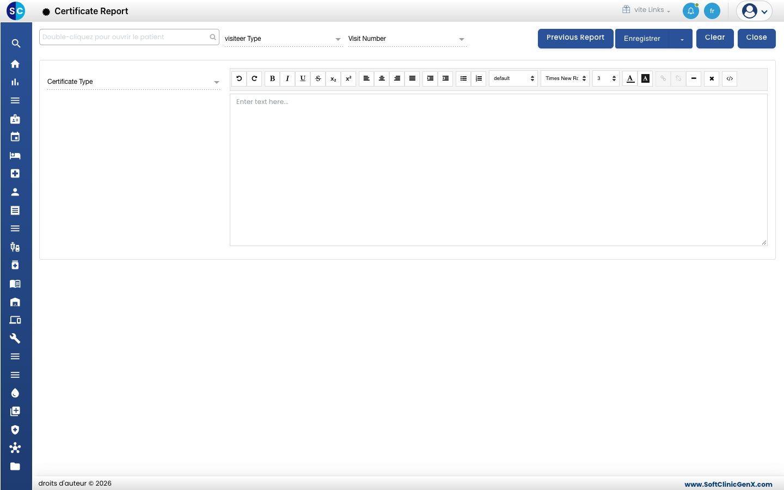Insert horizontal rule line

(x=694, y=78)
